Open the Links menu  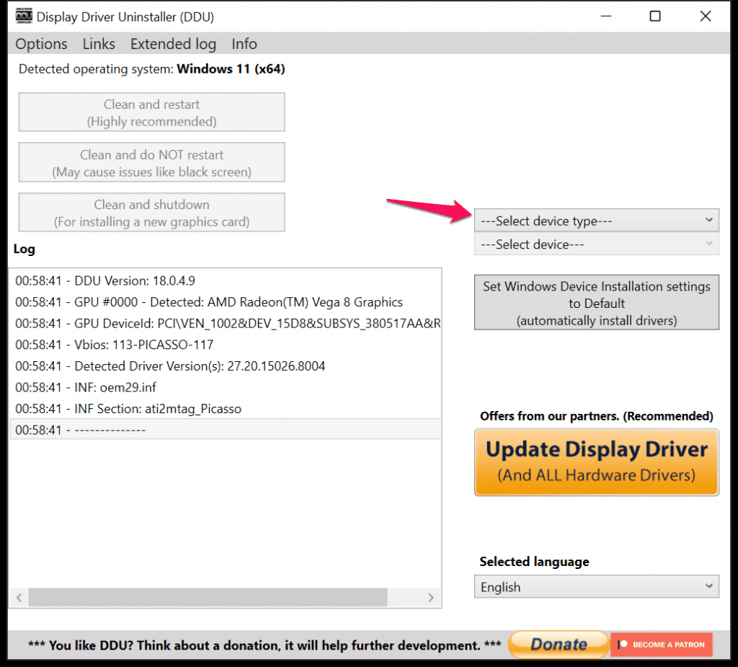99,44
